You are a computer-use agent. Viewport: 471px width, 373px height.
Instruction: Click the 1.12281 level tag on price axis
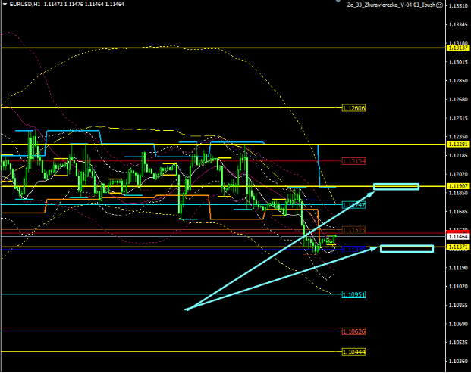coord(457,144)
